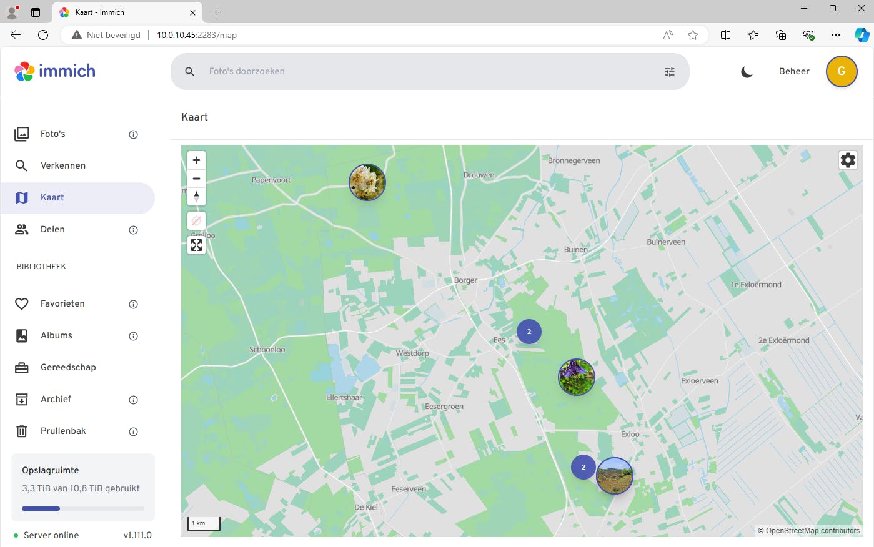Open Prullenbak in the sidebar

coord(78,431)
